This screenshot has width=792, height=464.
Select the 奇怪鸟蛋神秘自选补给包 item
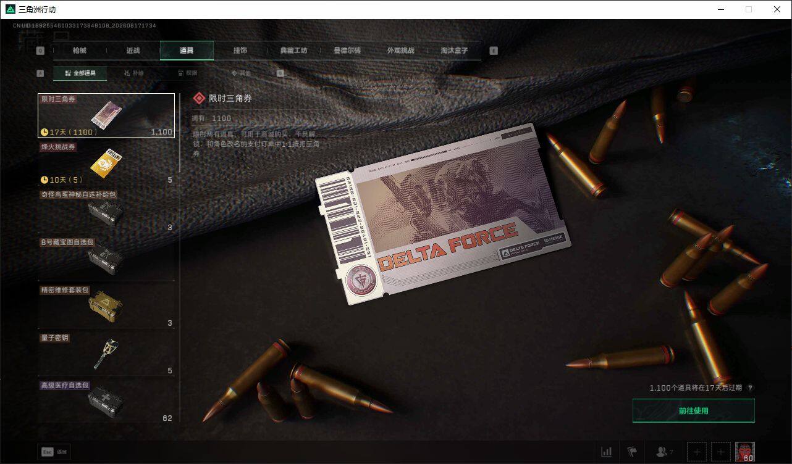[x=106, y=211]
